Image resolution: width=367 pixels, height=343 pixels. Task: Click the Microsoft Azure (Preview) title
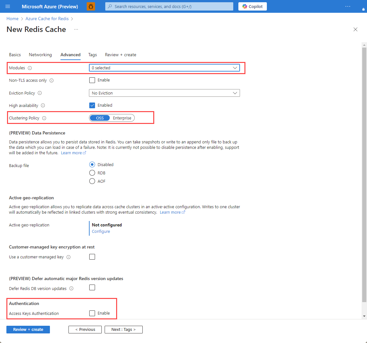50,6
